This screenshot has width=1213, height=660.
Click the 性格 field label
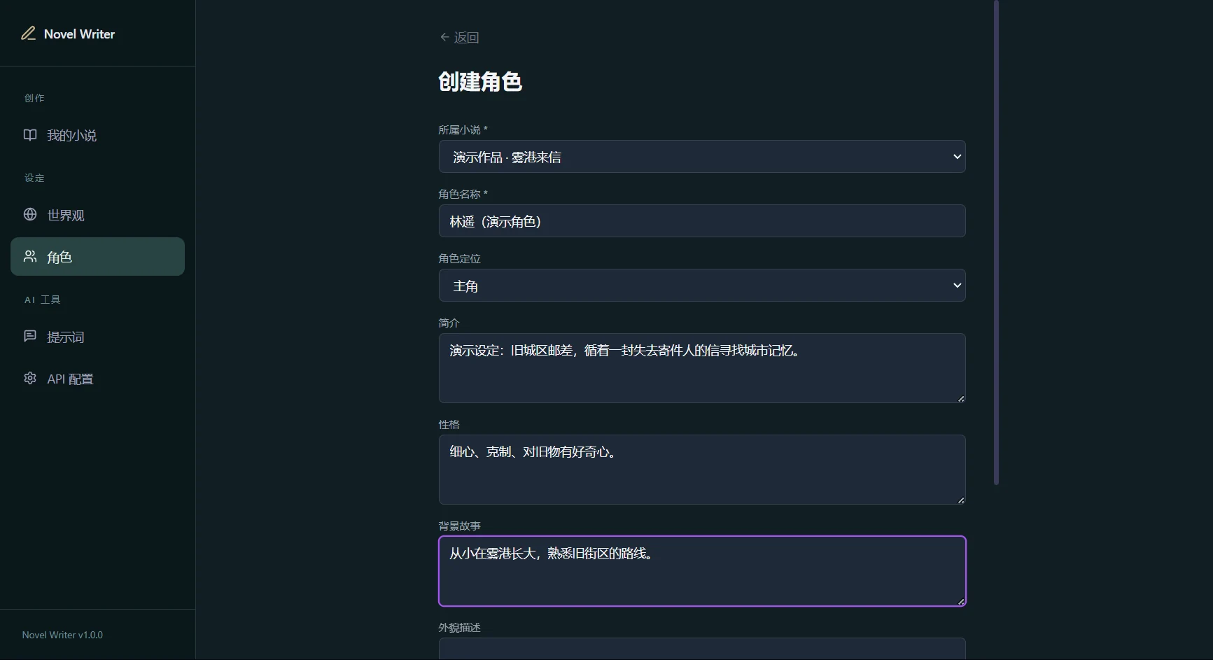pos(449,424)
